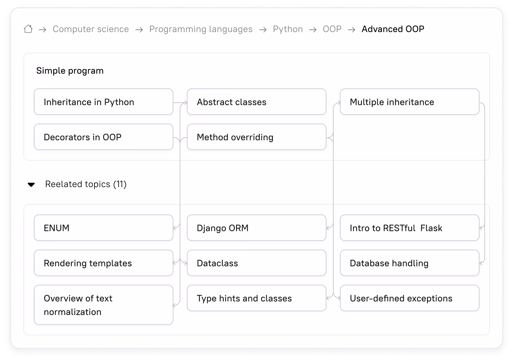Select Python in the breadcrumb trail
This screenshot has height=361, width=513.
pyautogui.click(x=288, y=29)
